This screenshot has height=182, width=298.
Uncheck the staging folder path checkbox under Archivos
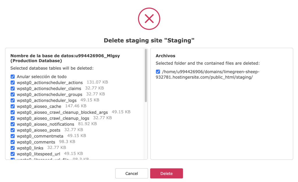(158, 71)
